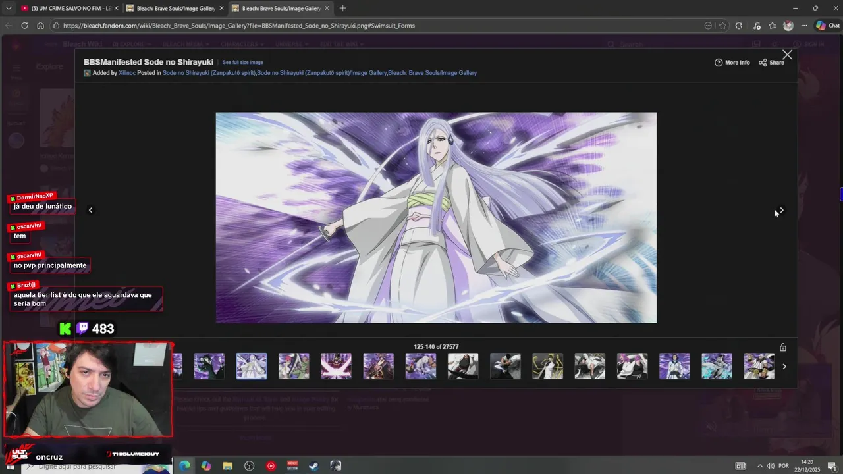
Task: Click the main Sode no Shirayuki image
Action: (436, 217)
